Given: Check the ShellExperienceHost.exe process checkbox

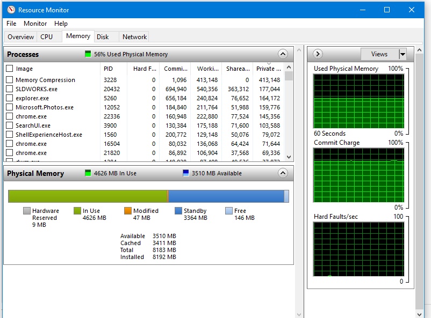Looking at the screenshot, I should pyautogui.click(x=9, y=135).
